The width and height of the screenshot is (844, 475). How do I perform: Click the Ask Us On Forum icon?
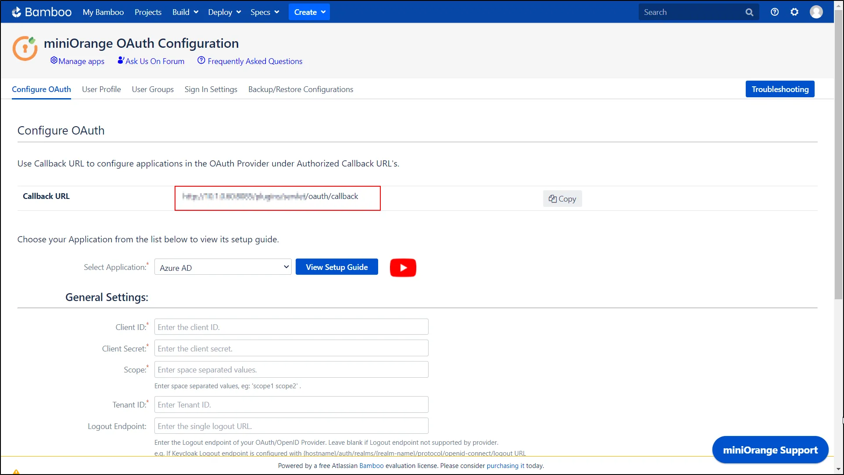(x=121, y=60)
